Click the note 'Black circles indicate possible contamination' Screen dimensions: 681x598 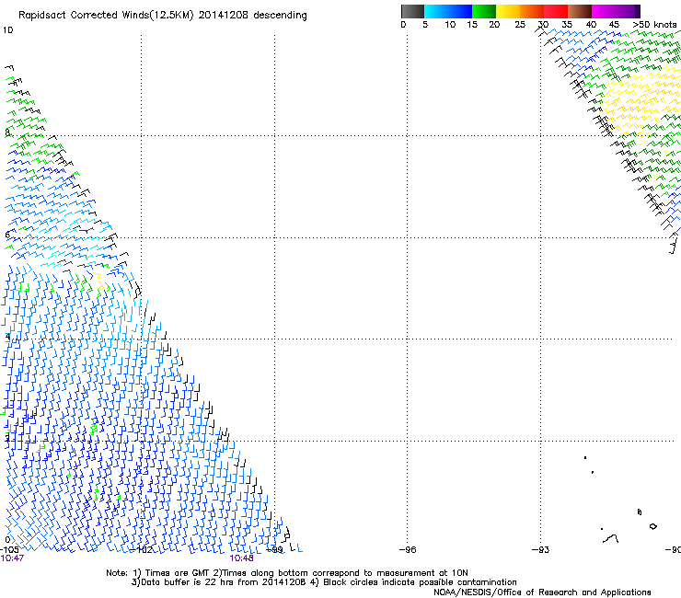point(420,582)
